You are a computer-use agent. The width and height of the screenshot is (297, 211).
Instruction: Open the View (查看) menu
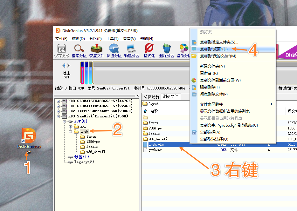point(129,39)
